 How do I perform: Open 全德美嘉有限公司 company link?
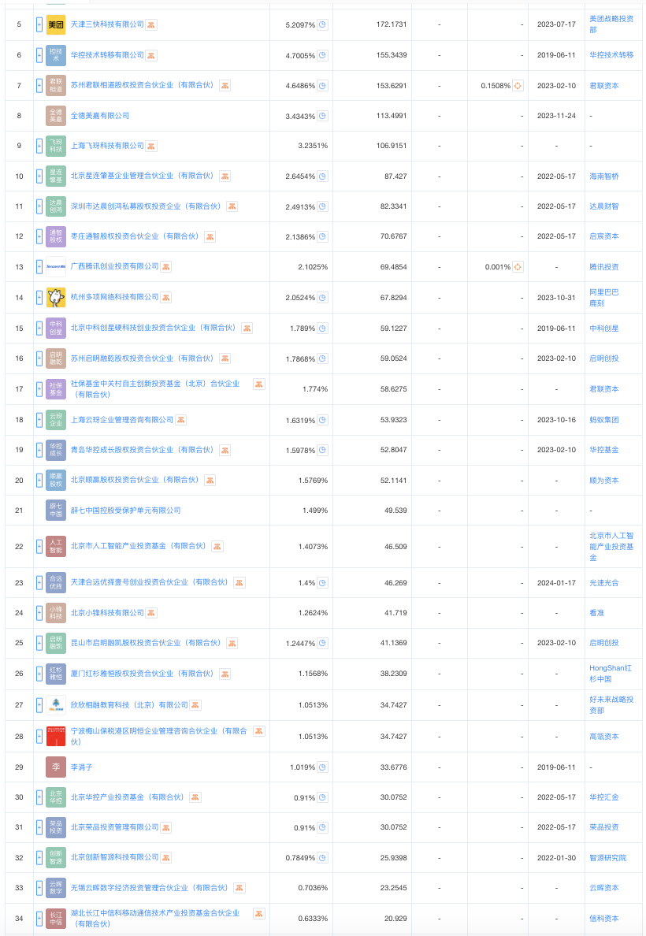(100, 116)
